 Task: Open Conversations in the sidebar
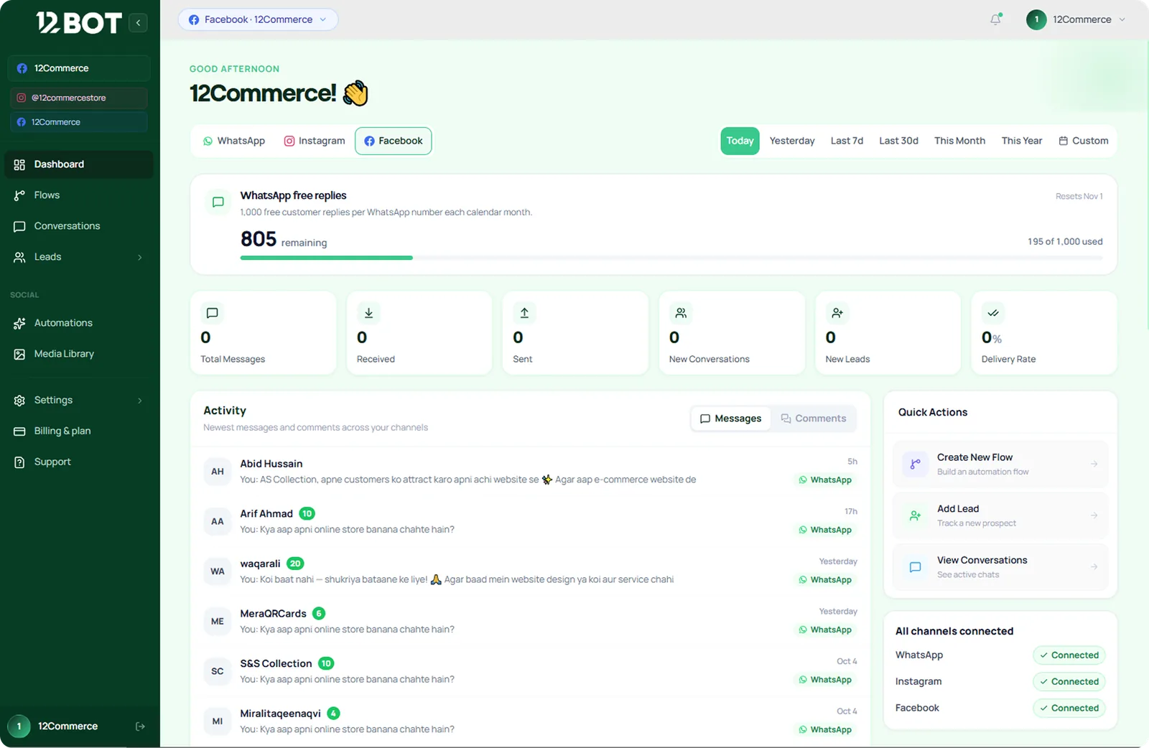click(79, 226)
